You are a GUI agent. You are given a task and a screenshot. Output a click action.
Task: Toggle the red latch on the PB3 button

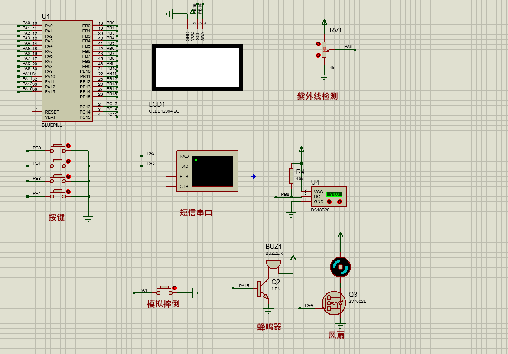pyautogui.click(x=68, y=176)
